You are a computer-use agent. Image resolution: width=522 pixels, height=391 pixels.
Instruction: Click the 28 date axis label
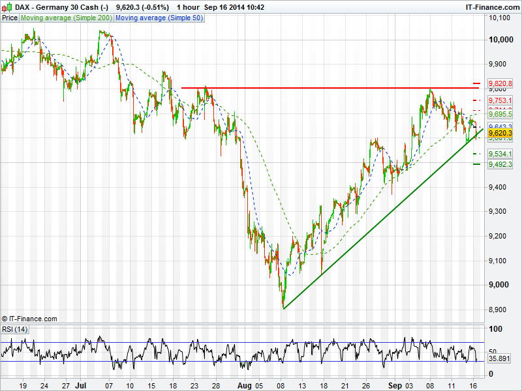pyautogui.click(x=216, y=386)
